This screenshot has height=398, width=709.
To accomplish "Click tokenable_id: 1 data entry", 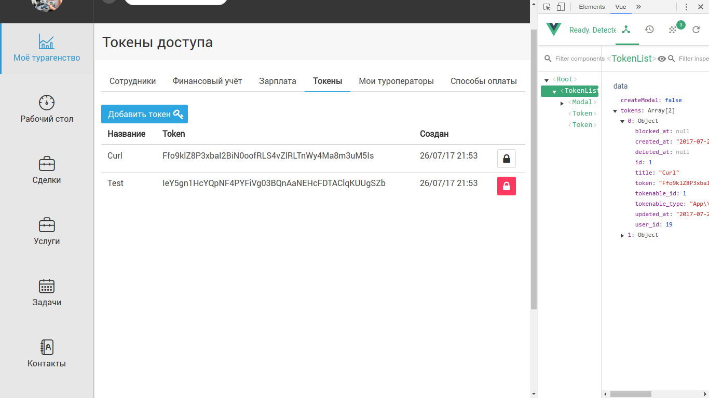I will 661,193.
